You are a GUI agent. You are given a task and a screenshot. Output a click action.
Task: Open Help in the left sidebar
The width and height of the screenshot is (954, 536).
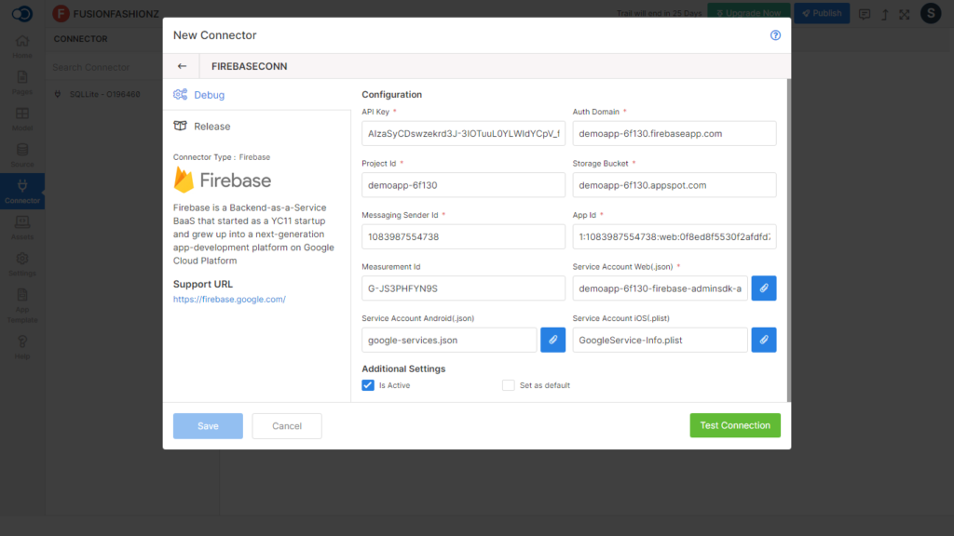pos(22,348)
